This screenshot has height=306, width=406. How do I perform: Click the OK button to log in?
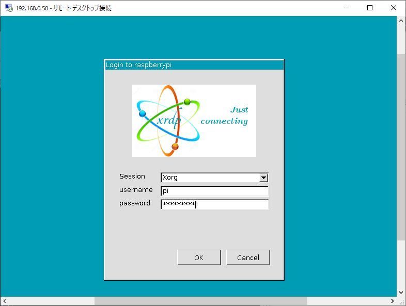pos(199,257)
